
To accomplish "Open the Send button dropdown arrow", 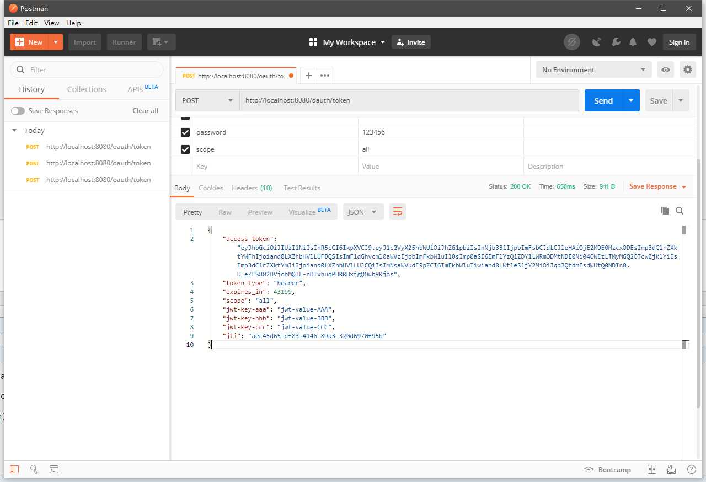I will click(x=631, y=100).
